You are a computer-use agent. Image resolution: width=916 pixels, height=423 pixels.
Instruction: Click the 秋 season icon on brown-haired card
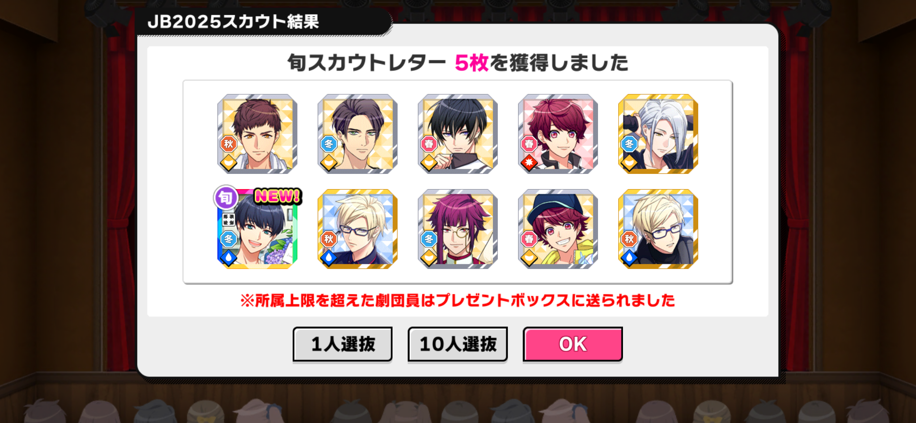click(229, 144)
